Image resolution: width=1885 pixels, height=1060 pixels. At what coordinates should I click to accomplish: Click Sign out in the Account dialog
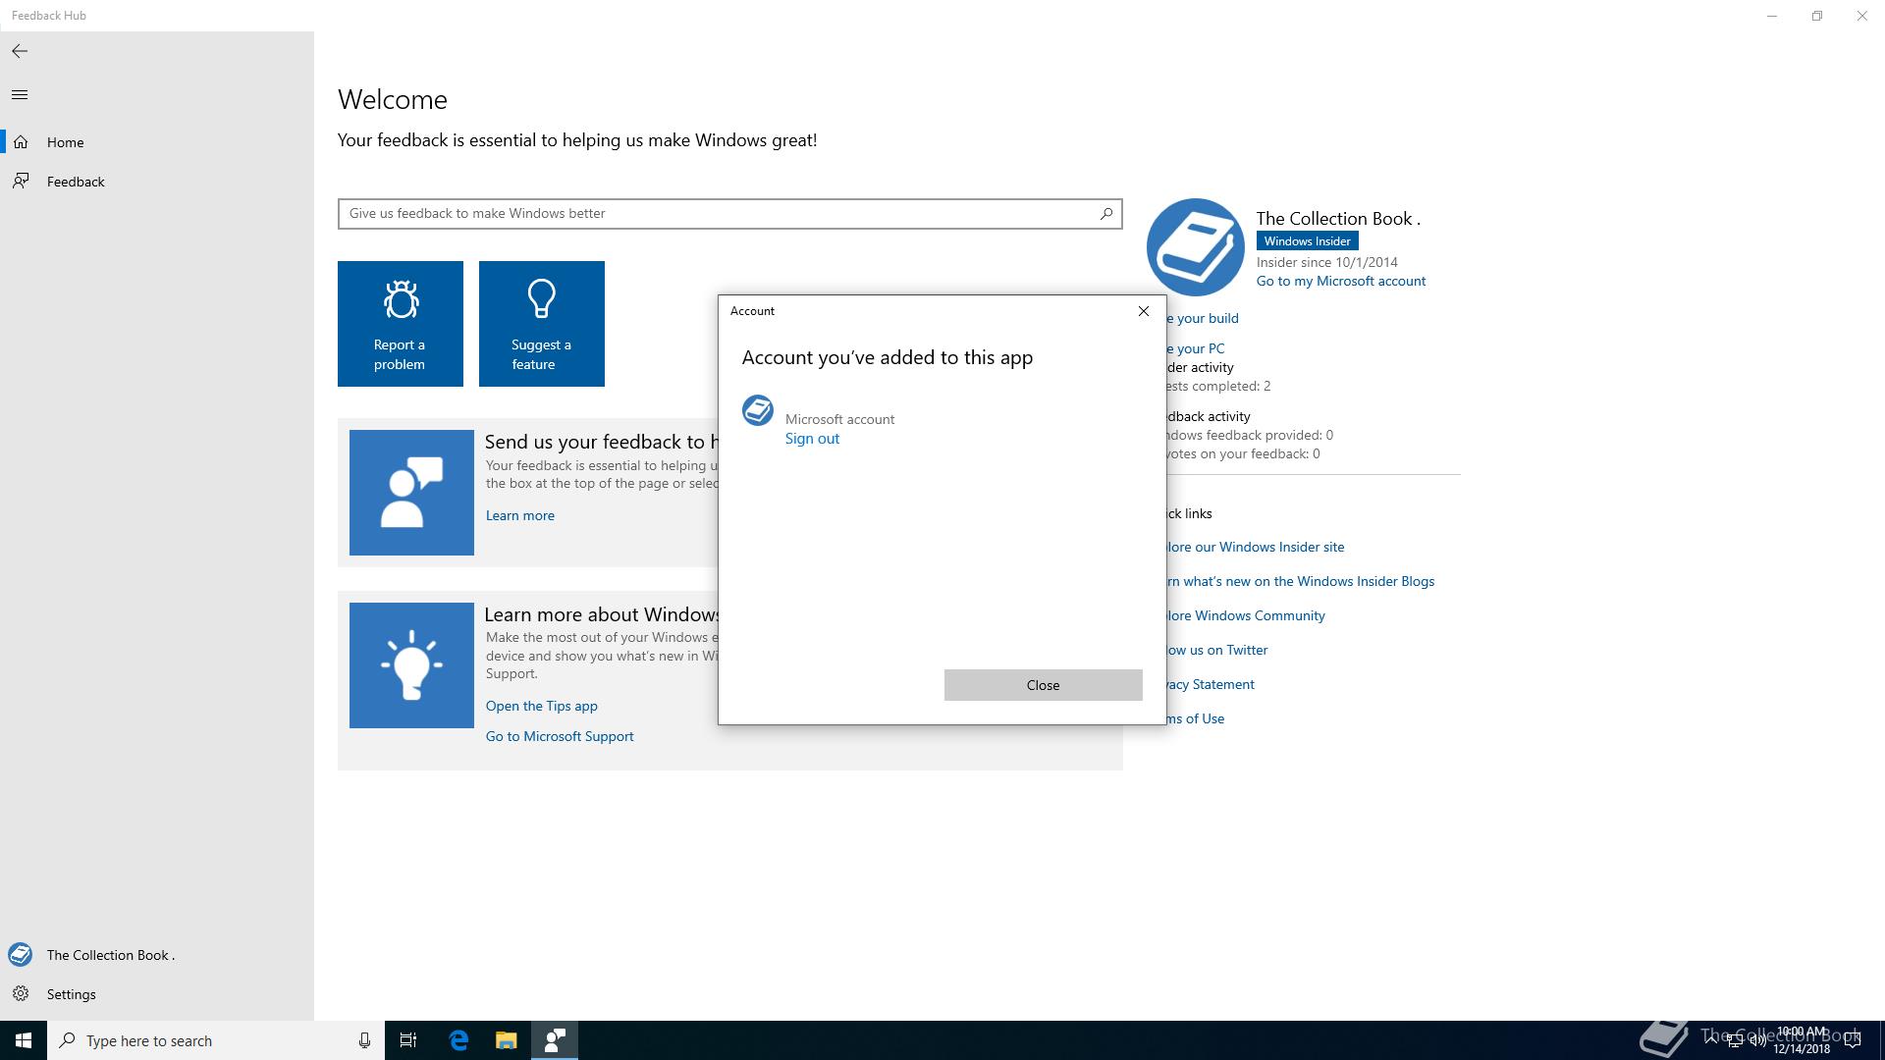812,439
